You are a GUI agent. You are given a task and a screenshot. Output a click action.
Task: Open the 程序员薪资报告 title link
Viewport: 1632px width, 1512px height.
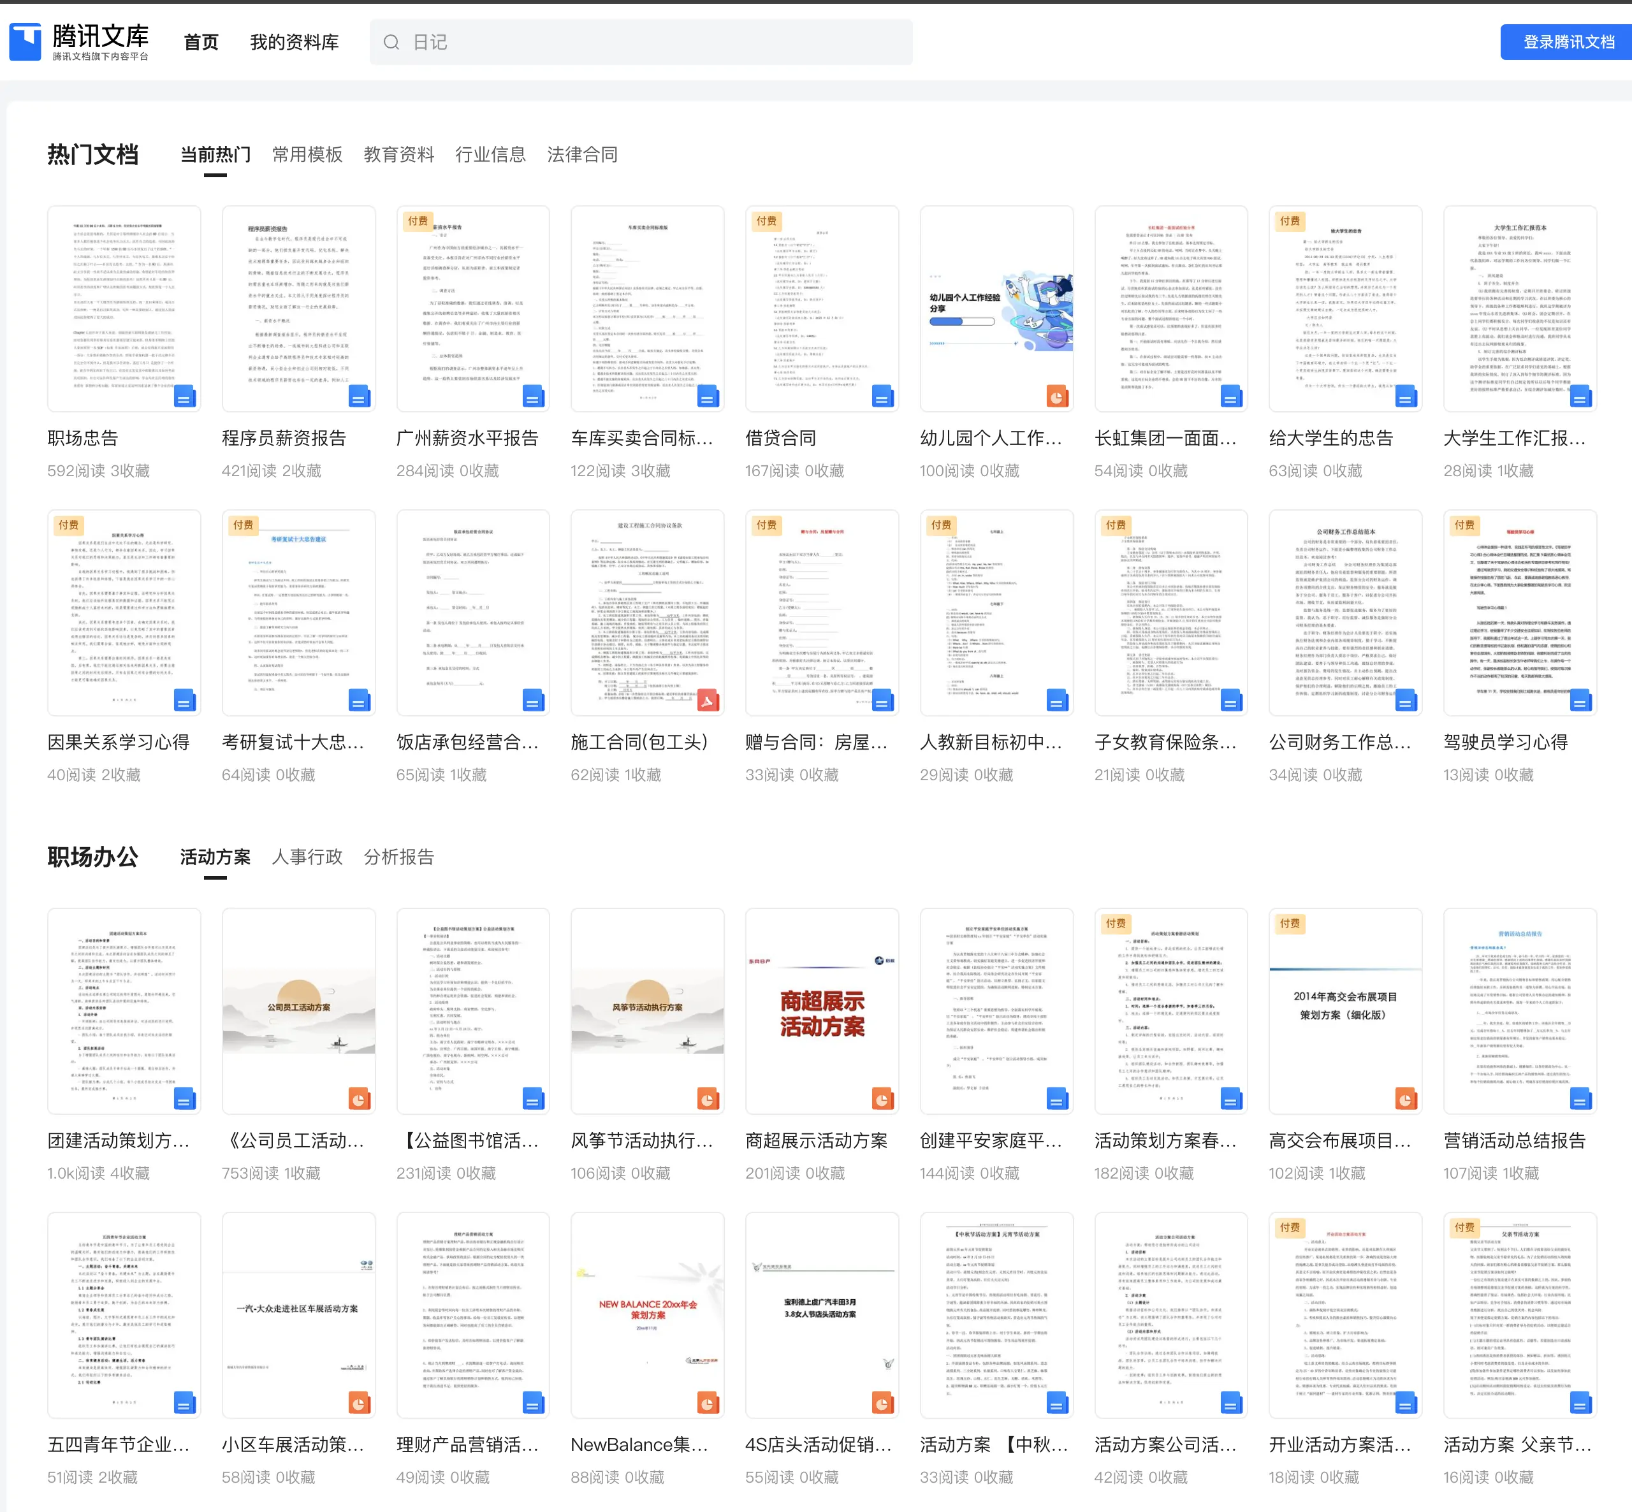click(284, 439)
